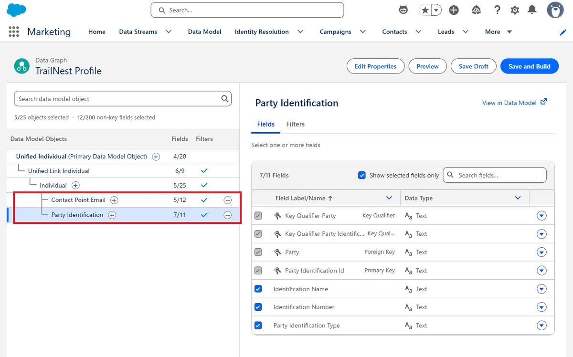The height and width of the screenshot is (357, 573).
Task: Open the Data Model nav tab
Action: [204, 31]
